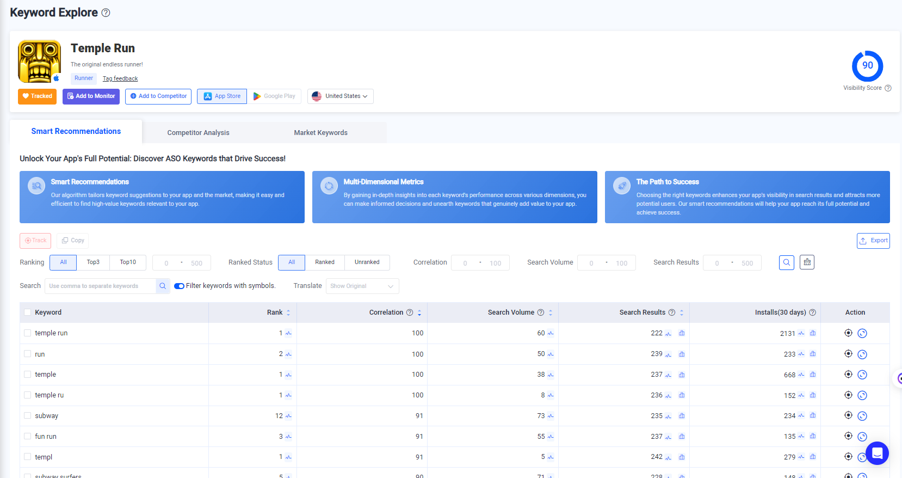This screenshot has width=902, height=478.
Task: Open search results list for temple run
Action: click(x=682, y=333)
